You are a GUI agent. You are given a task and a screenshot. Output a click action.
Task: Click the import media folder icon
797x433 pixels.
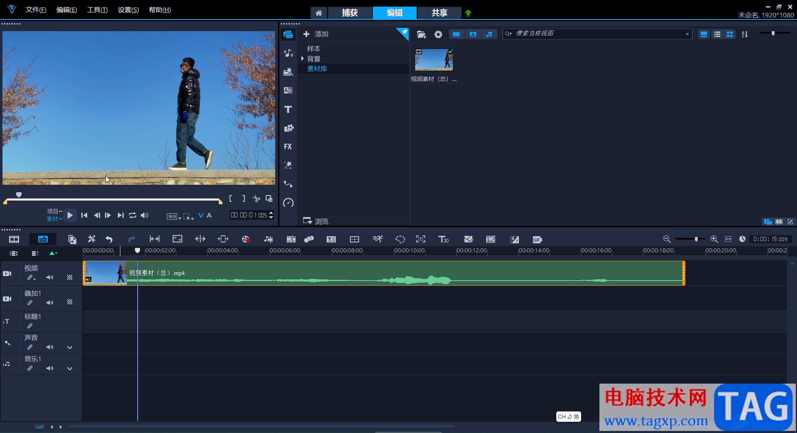[x=421, y=34]
